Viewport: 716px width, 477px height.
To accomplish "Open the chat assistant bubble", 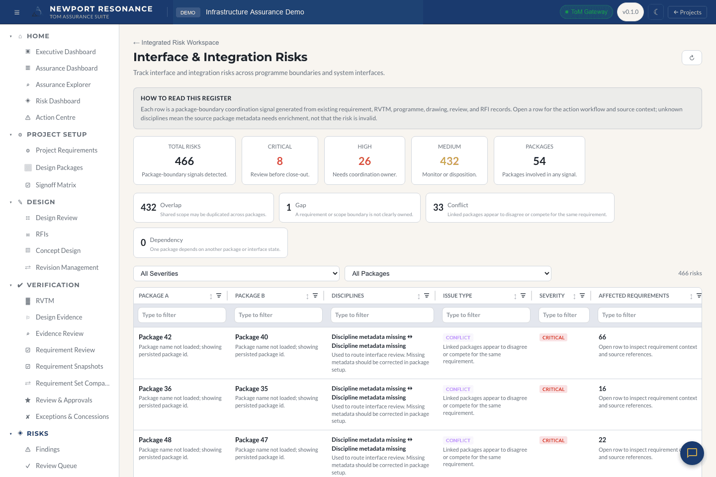I will coord(692,453).
